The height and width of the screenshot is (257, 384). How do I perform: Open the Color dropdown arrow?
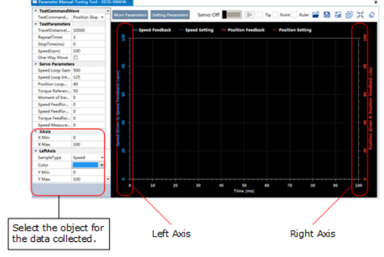click(x=101, y=165)
